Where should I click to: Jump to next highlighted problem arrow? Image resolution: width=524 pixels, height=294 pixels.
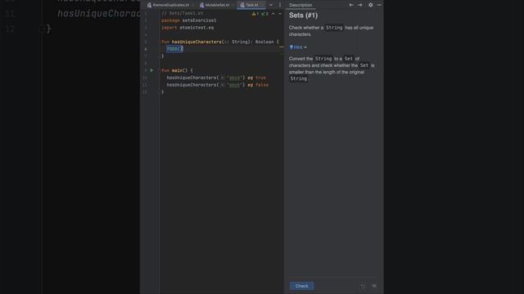point(280,14)
